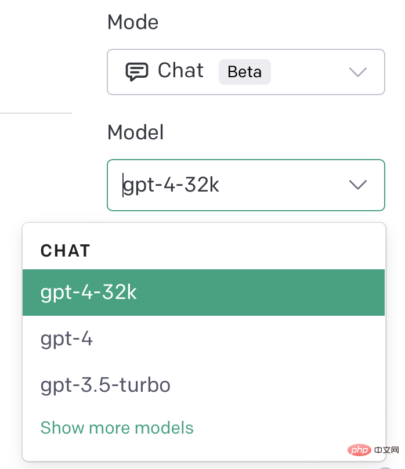Expand the Mode dropdown chevron arrow
The image size is (405, 469).
pyautogui.click(x=358, y=72)
